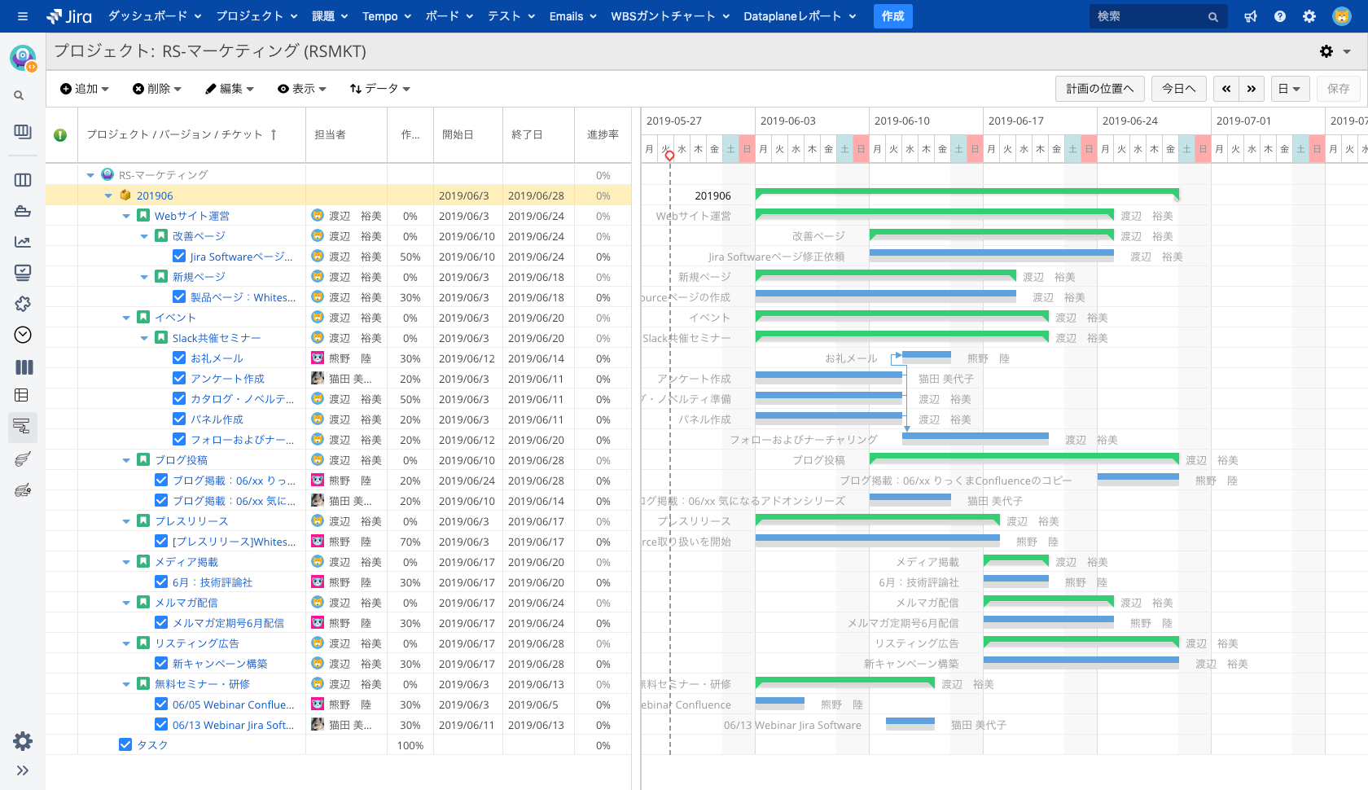The height and width of the screenshot is (790, 1368).
Task: Toggle checkbox for お礼メール ticket
Action: 179,358
